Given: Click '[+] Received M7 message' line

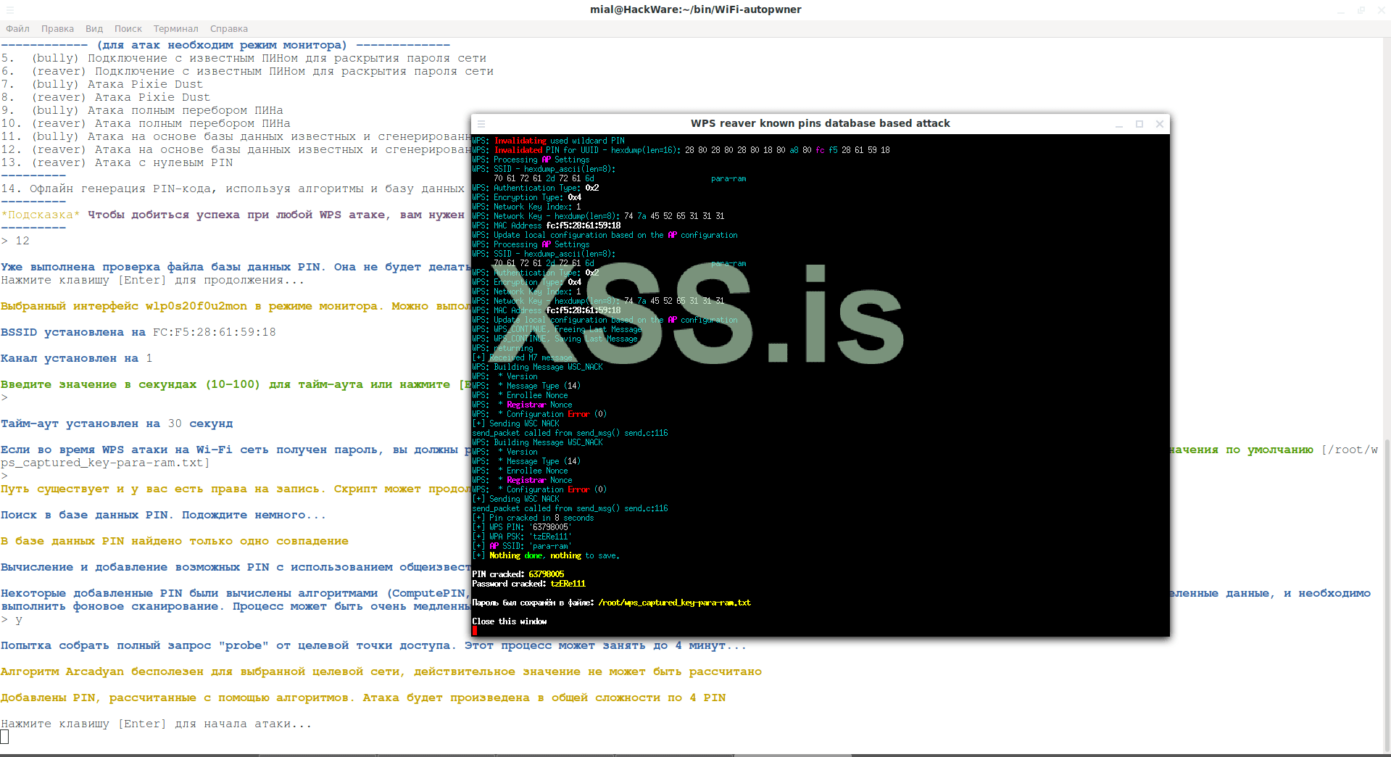Looking at the screenshot, I should [523, 357].
